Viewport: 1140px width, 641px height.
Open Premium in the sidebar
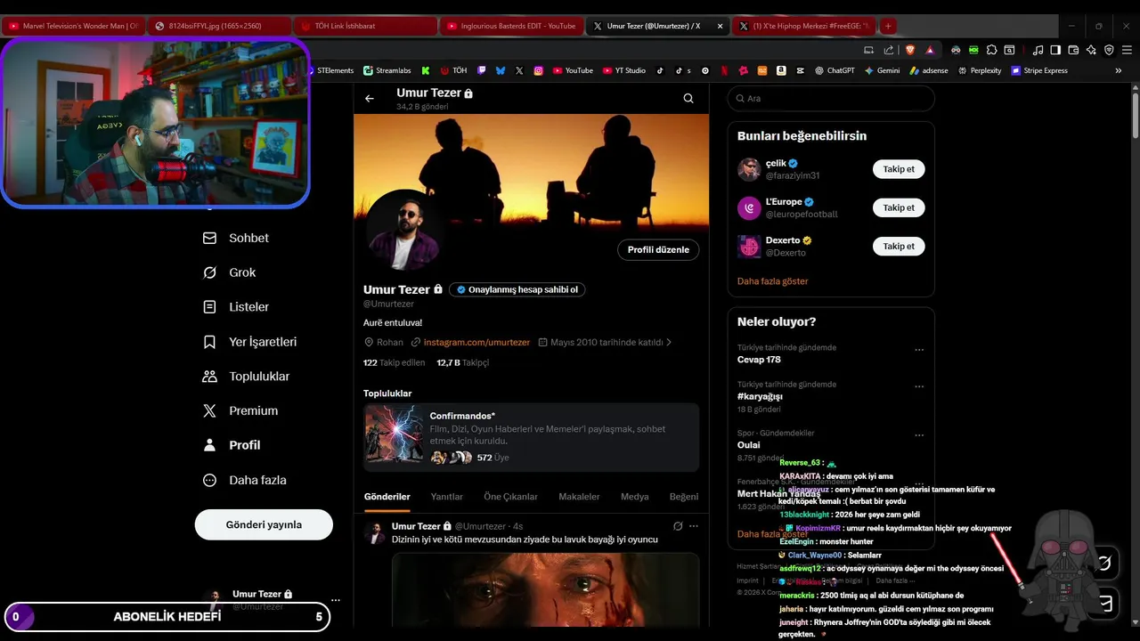240,410
